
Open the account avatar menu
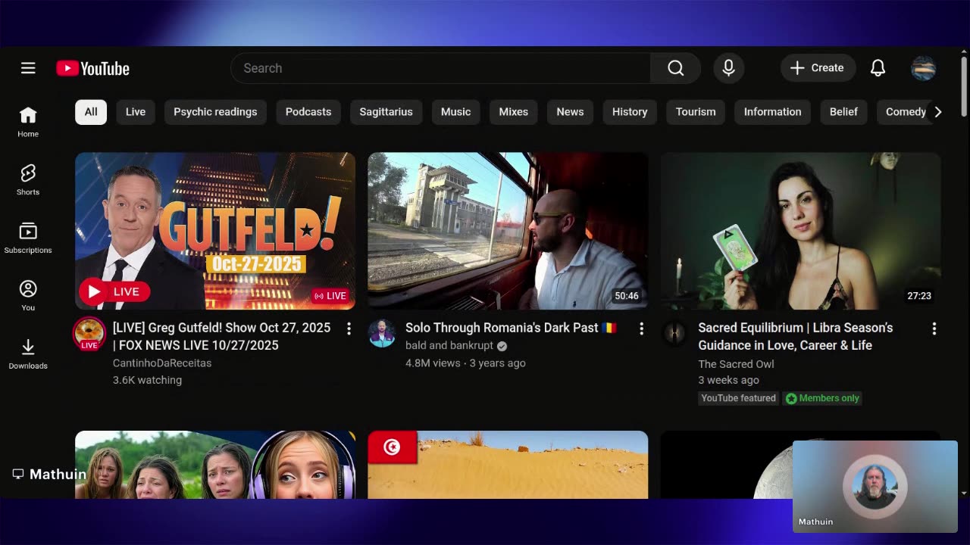tap(923, 68)
